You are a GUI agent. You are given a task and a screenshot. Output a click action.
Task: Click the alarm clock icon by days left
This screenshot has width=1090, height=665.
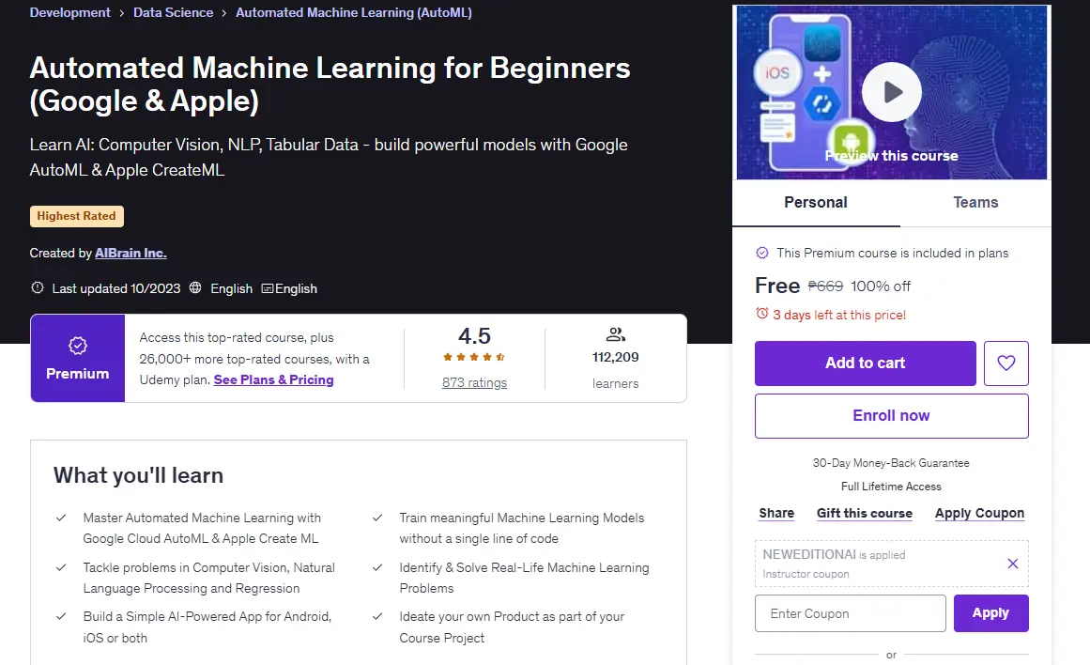(x=762, y=314)
